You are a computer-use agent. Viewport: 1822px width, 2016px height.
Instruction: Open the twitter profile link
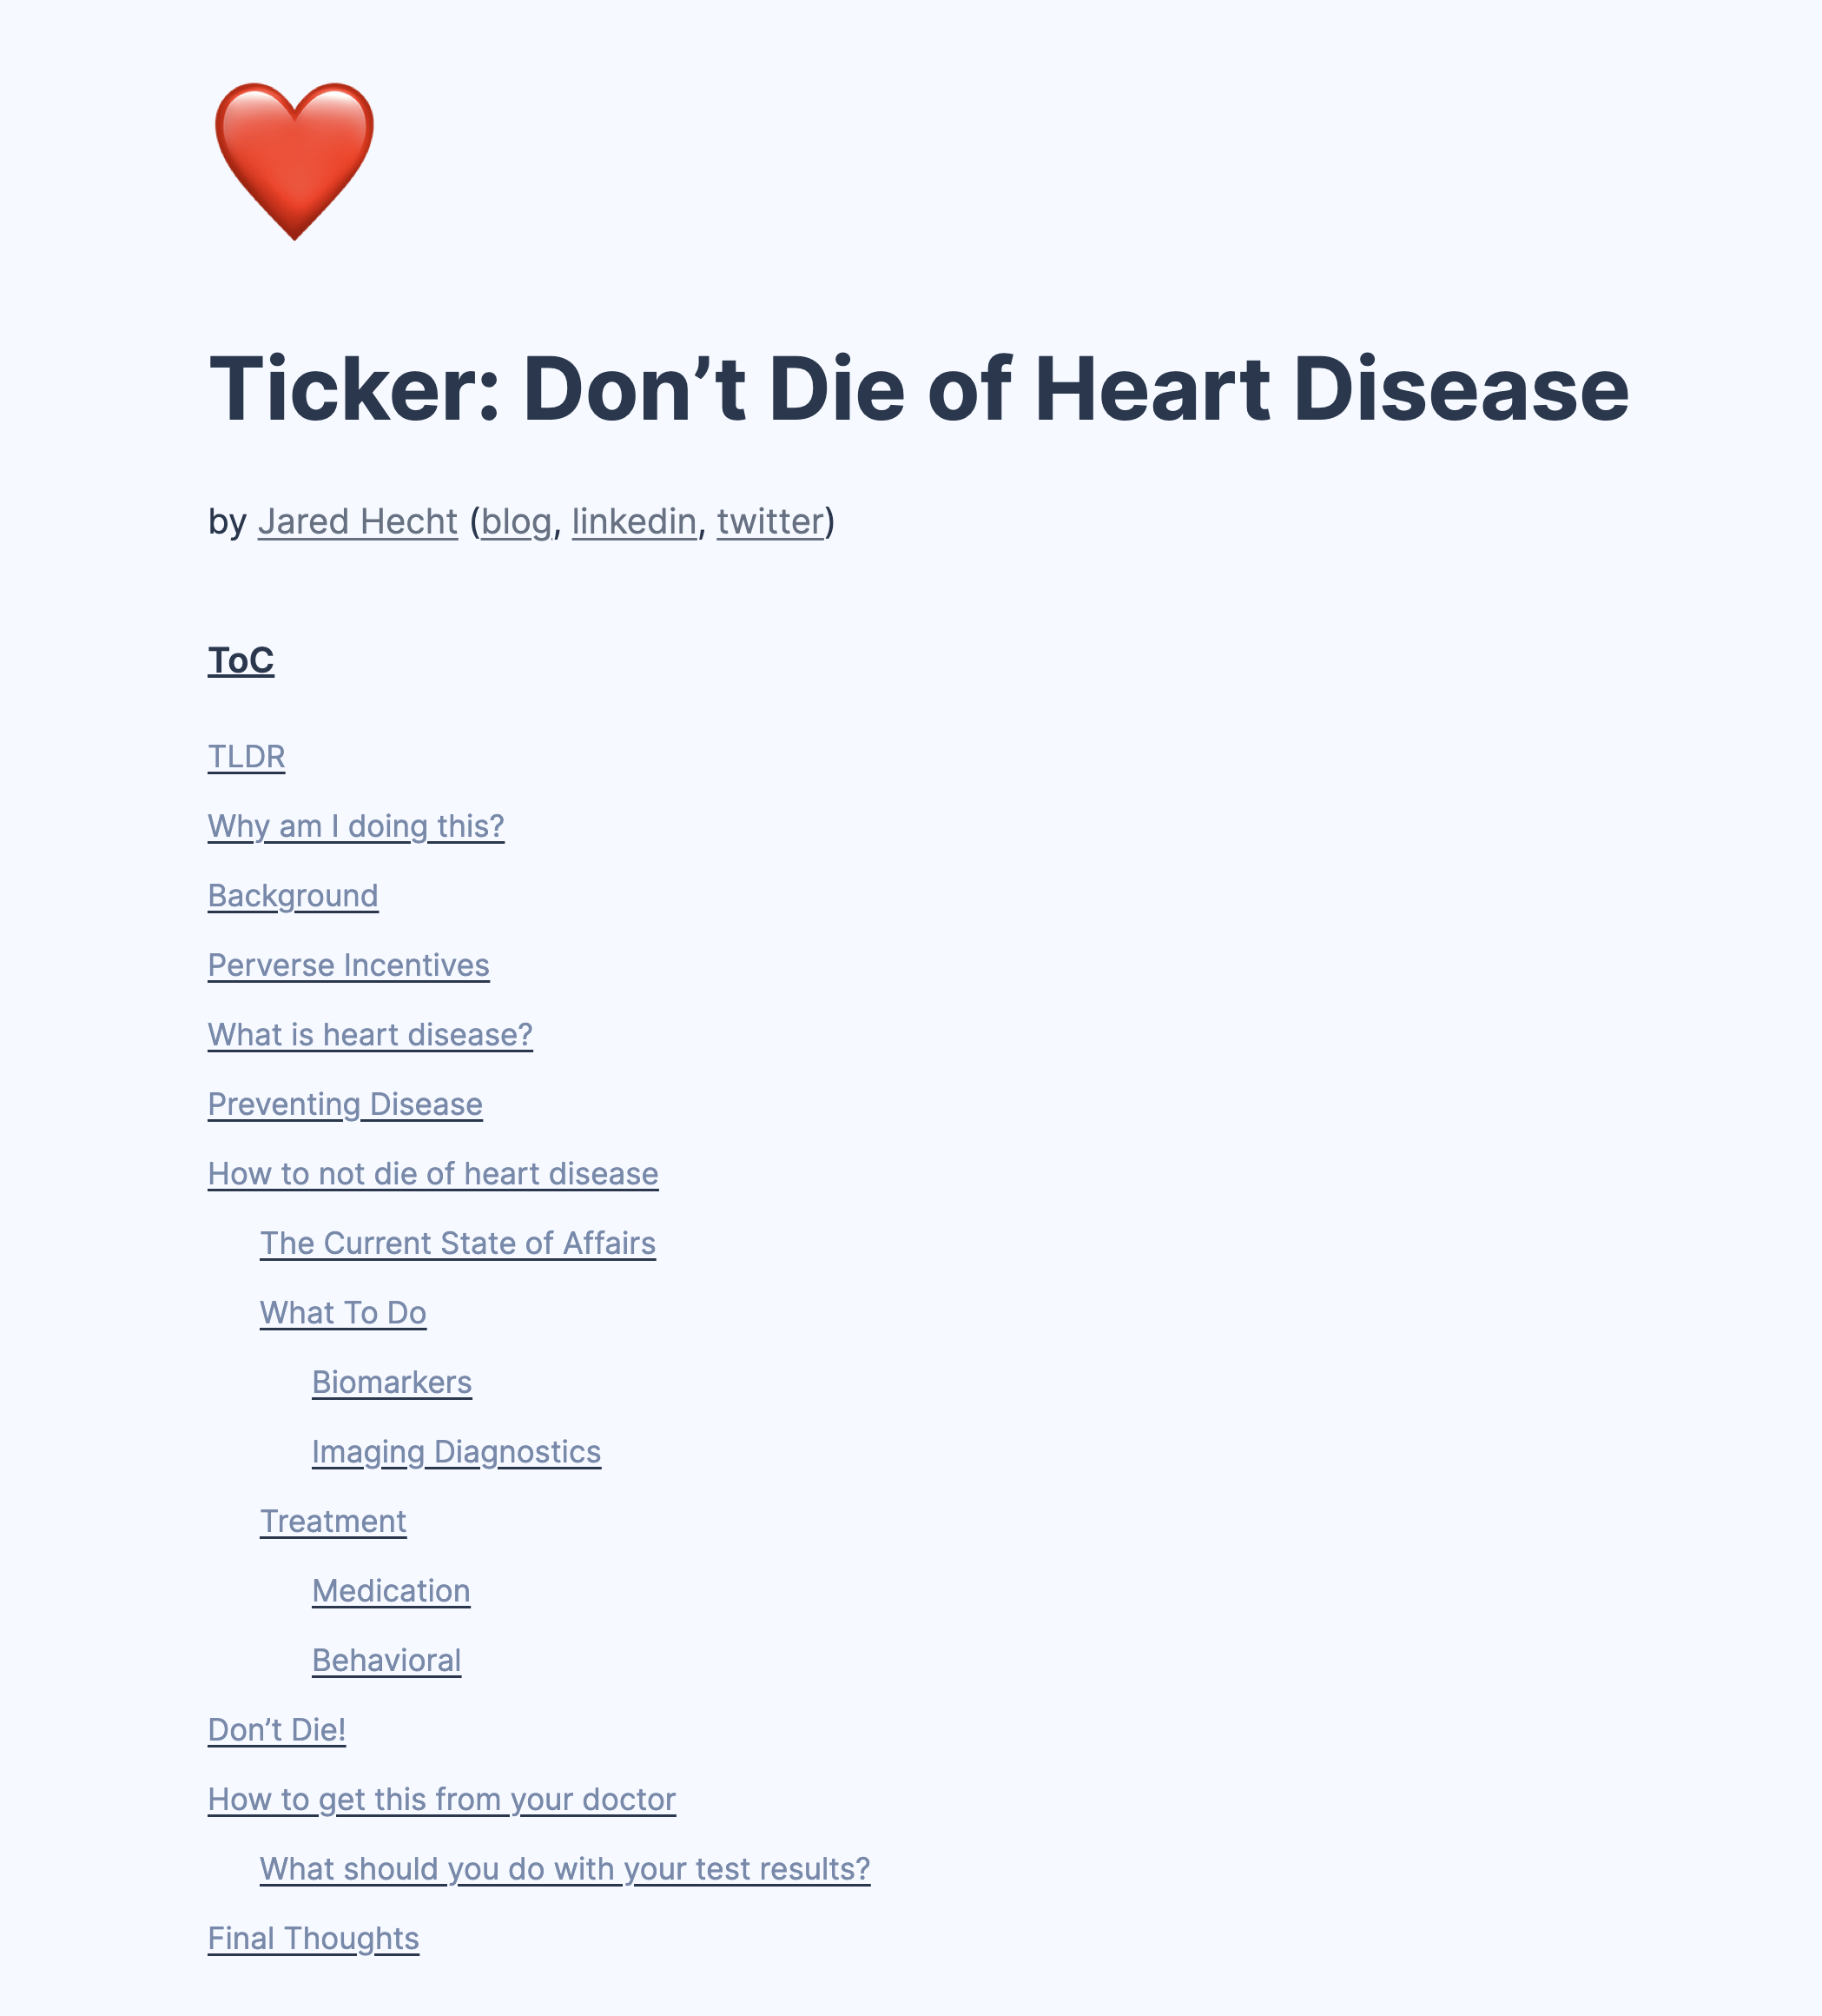pyautogui.click(x=769, y=521)
